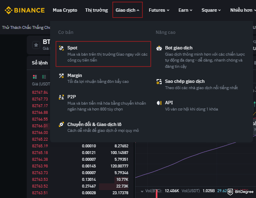The height and width of the screenshot is (198, 256).
Task: Click the API plug icon
Action: pos(159,103)
